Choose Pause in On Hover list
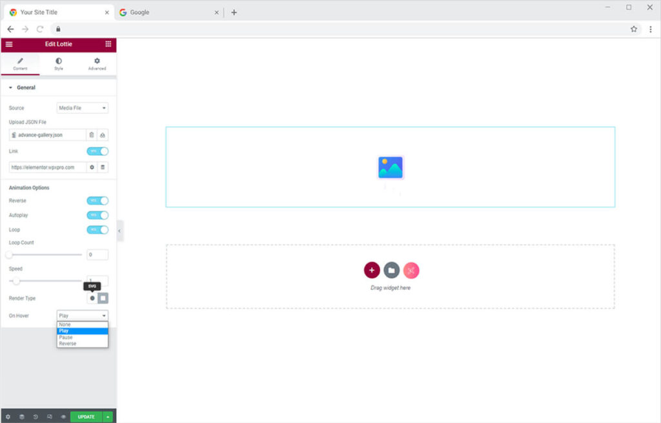This screenshot has width=661, height=423. (66, 337)
